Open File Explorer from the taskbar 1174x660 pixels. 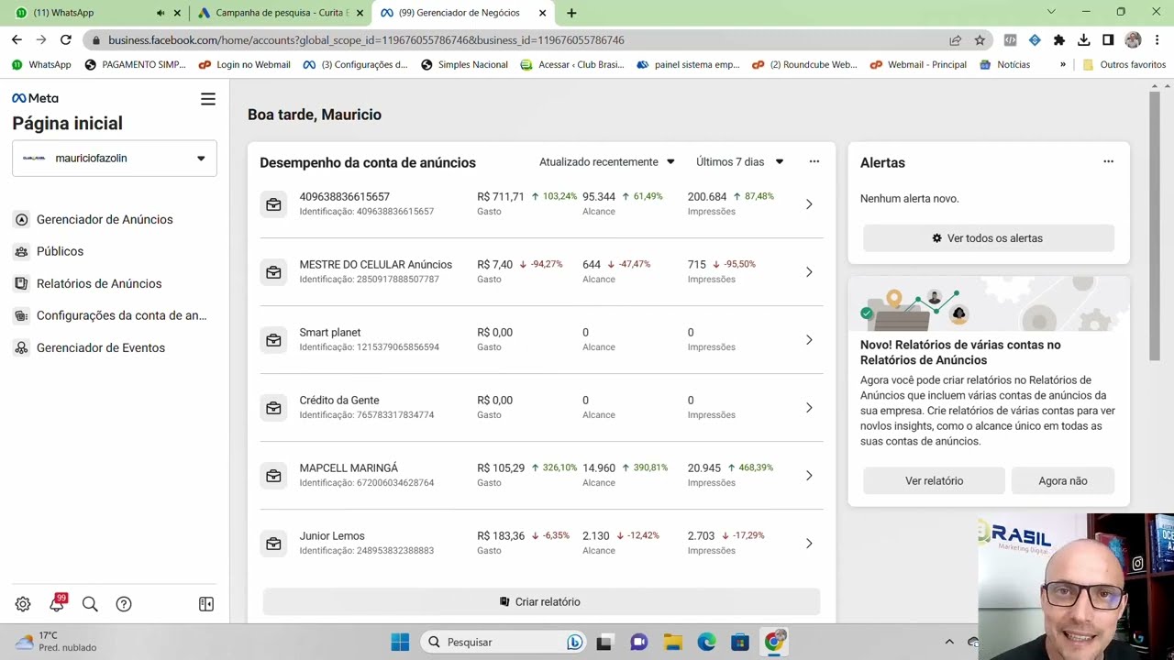coord(672,642)
